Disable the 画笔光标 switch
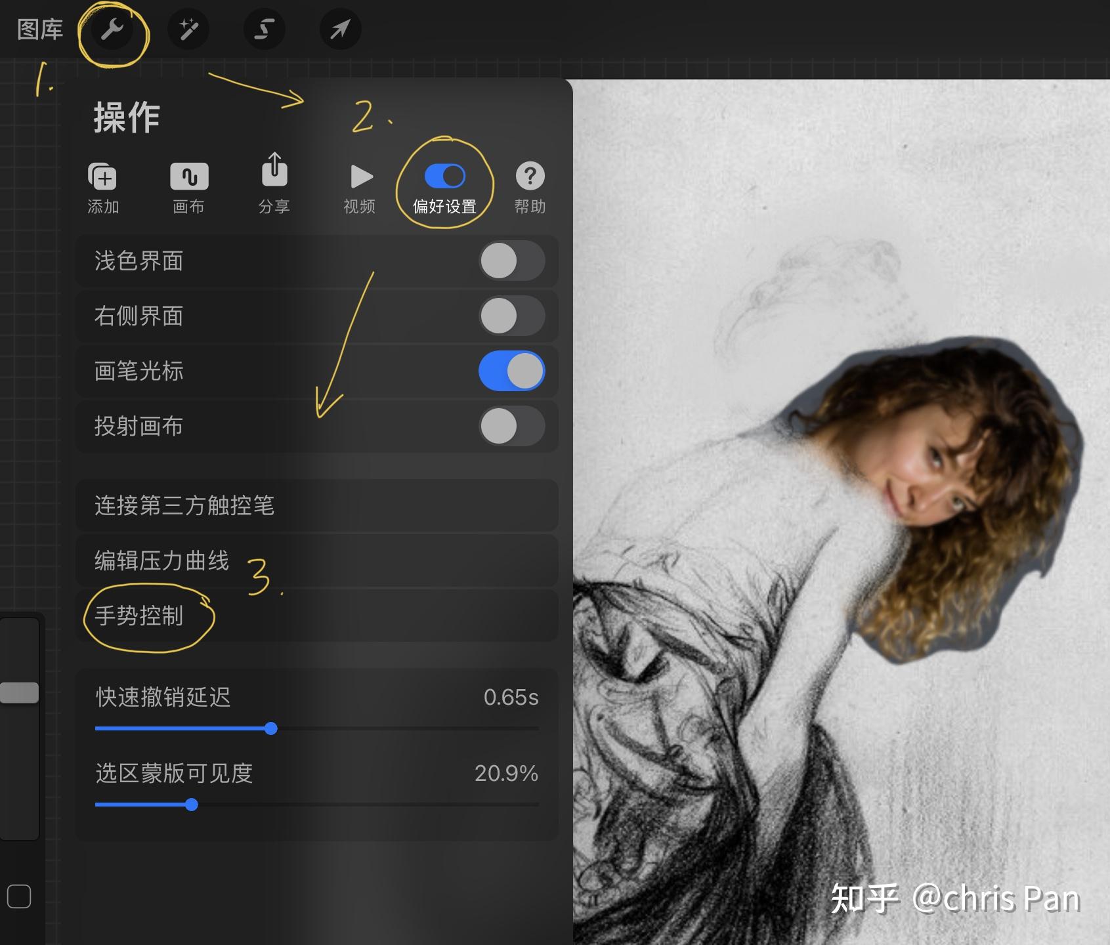1110x945 pixels. [x=512, y=371]
